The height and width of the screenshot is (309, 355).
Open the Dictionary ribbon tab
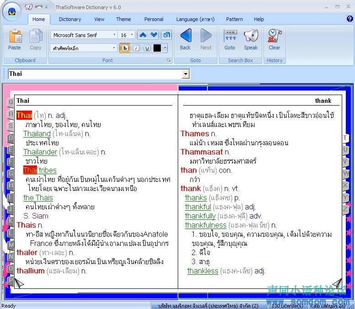(x=70, y=19)
